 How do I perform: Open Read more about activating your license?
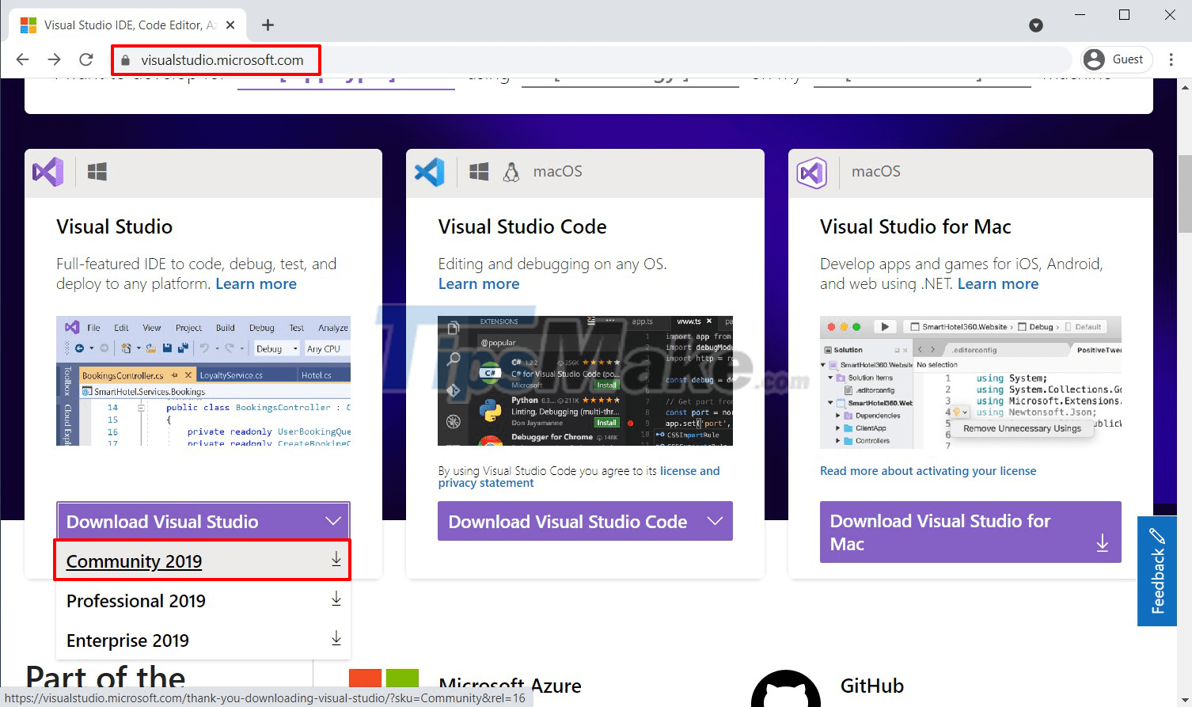click(928, 471)
